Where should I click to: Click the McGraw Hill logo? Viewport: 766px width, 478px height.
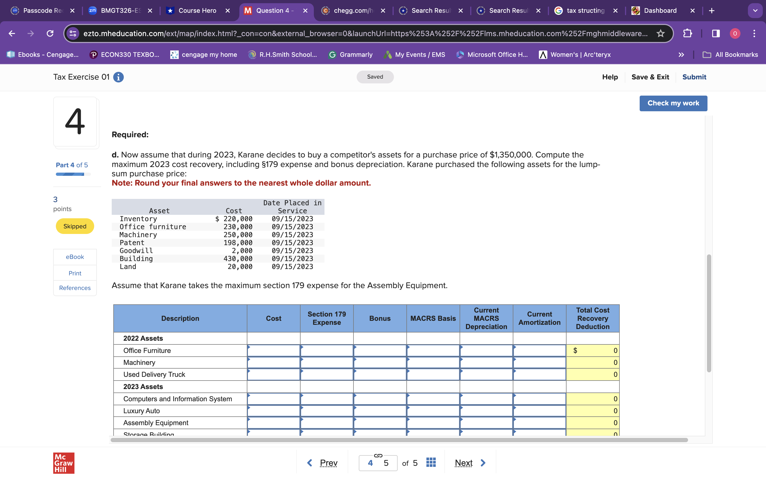[64, 463]
